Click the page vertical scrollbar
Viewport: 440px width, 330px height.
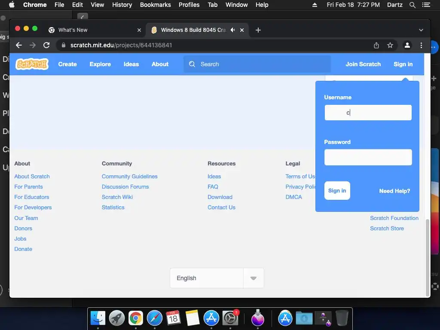pos(428,257)
